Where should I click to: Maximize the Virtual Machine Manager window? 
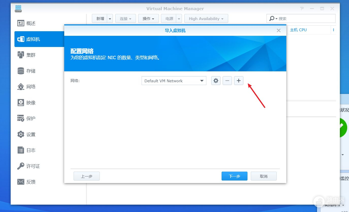pos(322,9)
